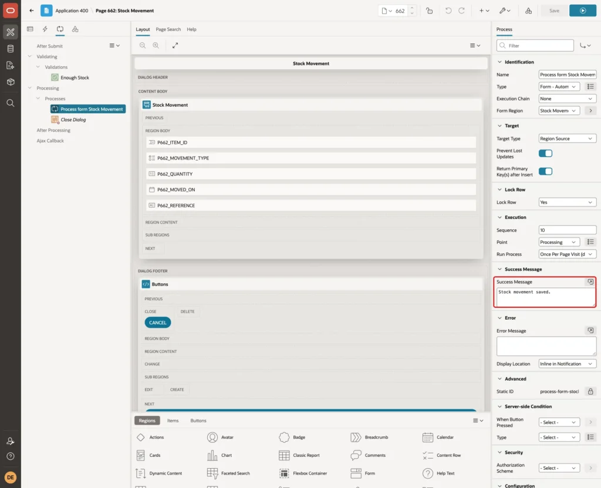
Task: Open the Lock Row dropdown
Action: pos(568,202)
